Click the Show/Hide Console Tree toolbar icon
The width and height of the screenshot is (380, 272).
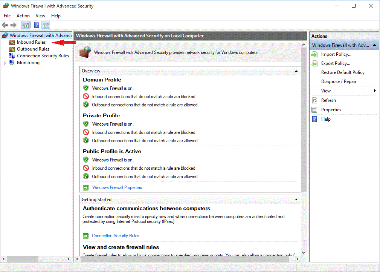[25, 25]
